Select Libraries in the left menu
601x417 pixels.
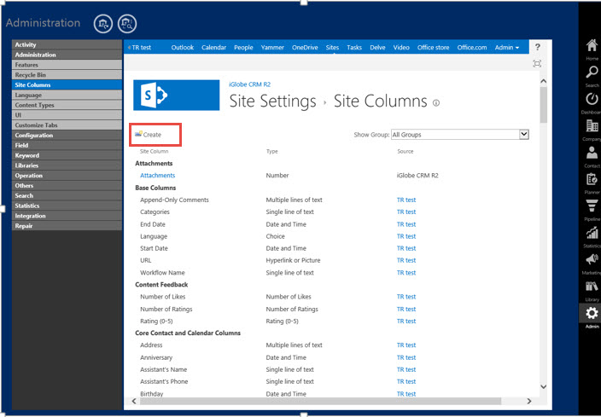coord(67,165)
